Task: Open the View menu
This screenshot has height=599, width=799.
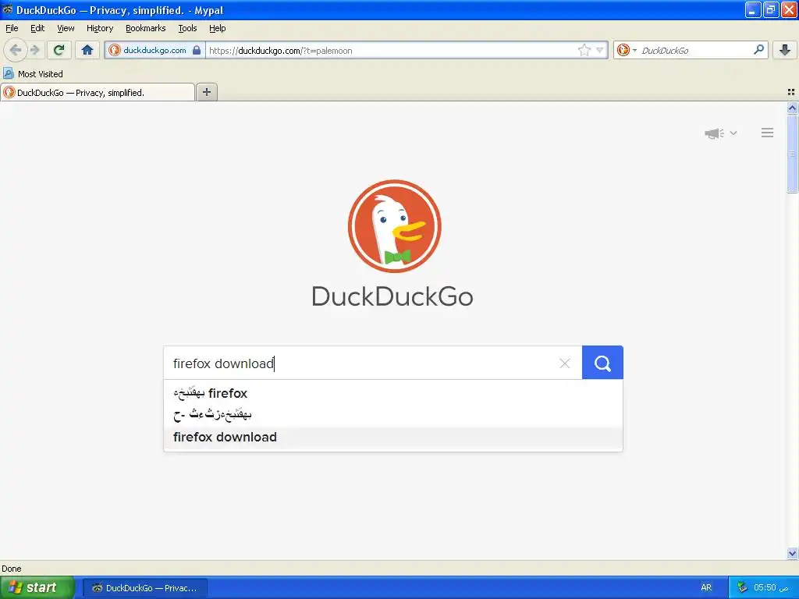Action: 66,28
